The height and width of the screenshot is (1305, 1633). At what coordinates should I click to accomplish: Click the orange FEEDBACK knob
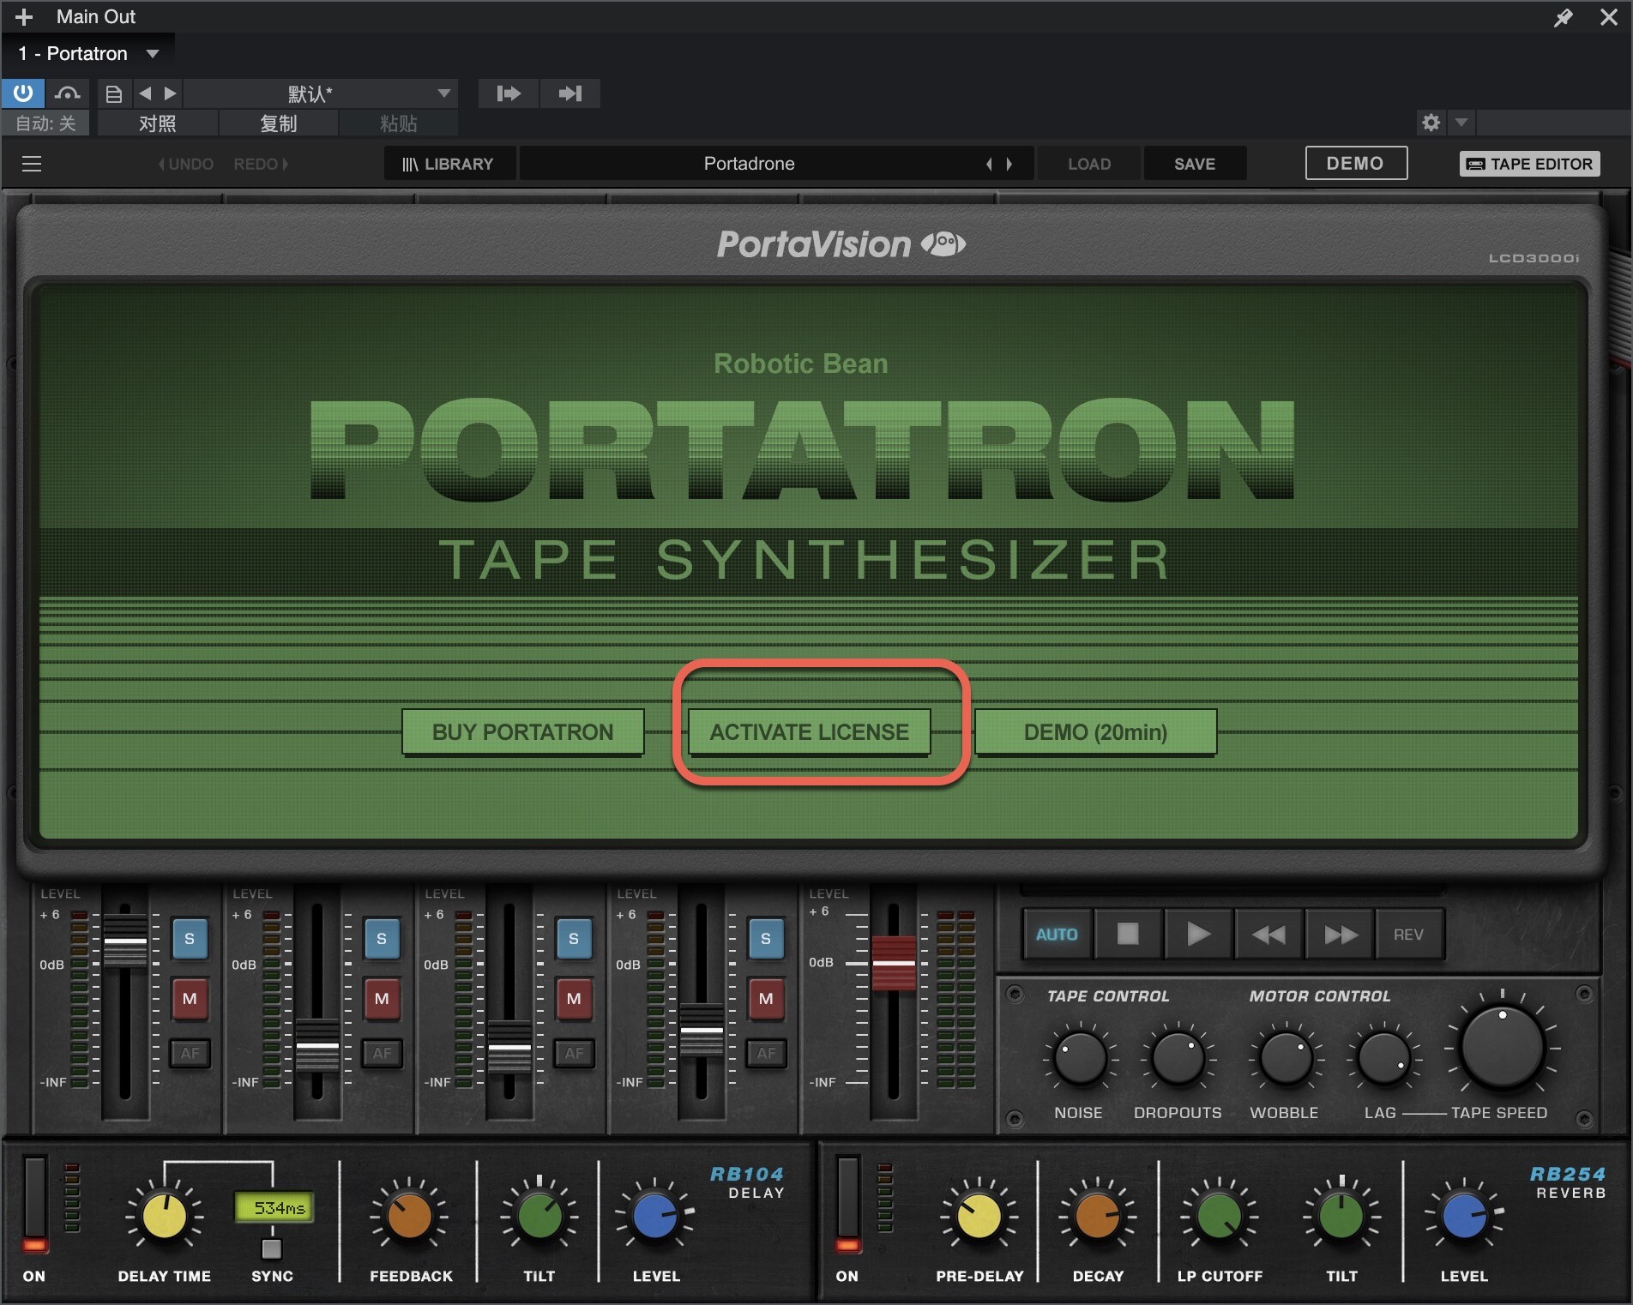tap(410, 1216)
